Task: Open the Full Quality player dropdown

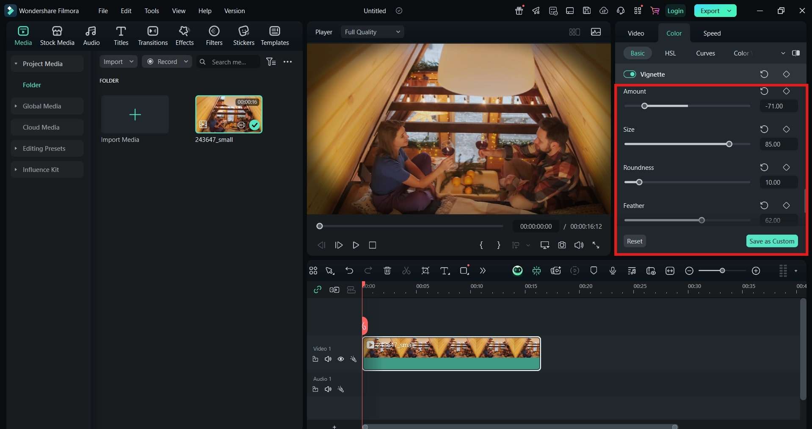Action: pyautogui.click(x=372, y=32)
